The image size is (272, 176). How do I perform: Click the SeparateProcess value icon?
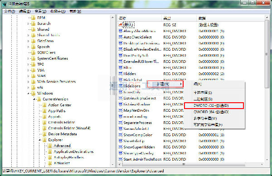(121, 123)
